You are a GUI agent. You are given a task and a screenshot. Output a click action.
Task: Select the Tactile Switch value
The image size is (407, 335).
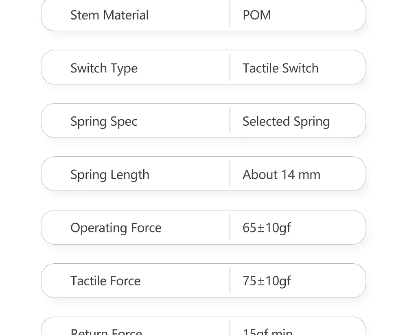(280, 68)
